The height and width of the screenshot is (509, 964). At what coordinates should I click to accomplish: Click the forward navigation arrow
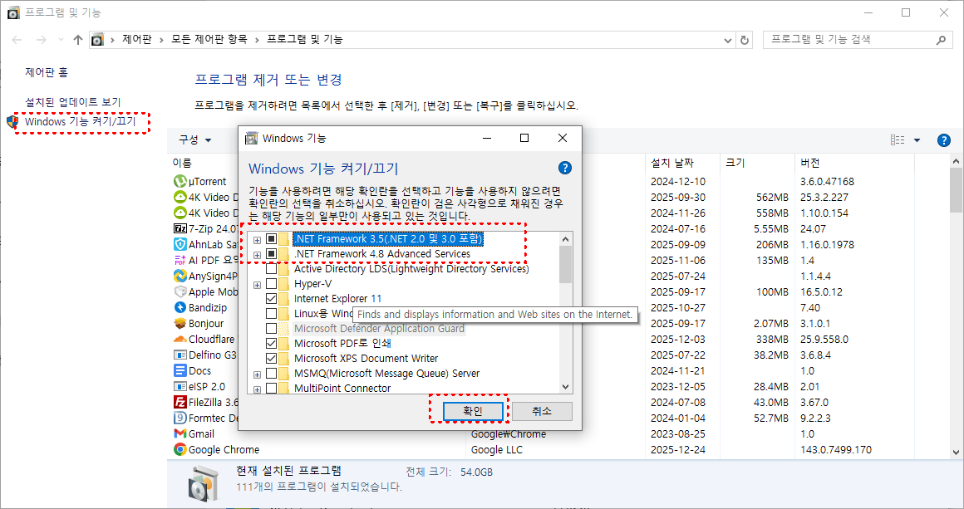click(x=42, y=40)
